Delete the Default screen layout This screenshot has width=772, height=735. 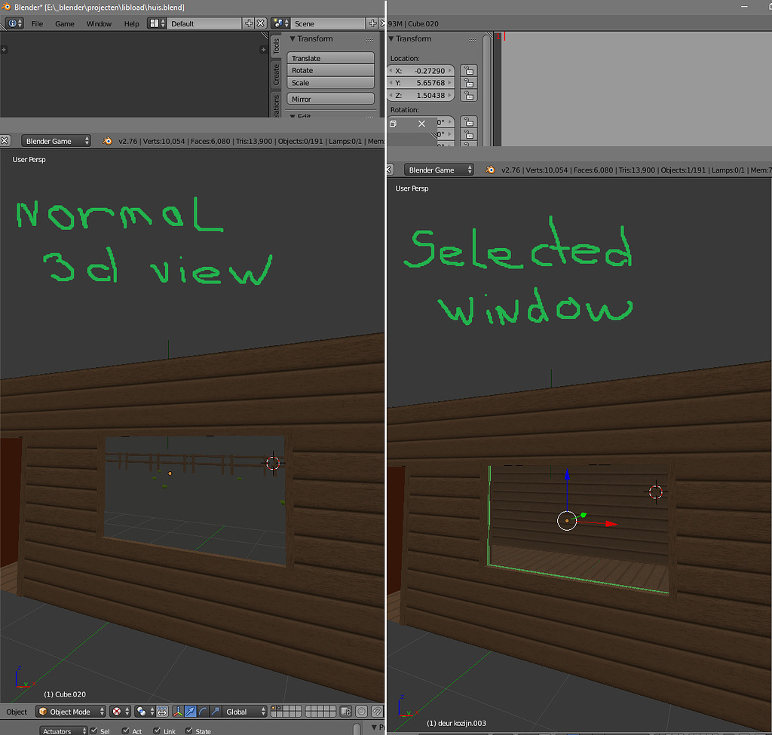260,23
